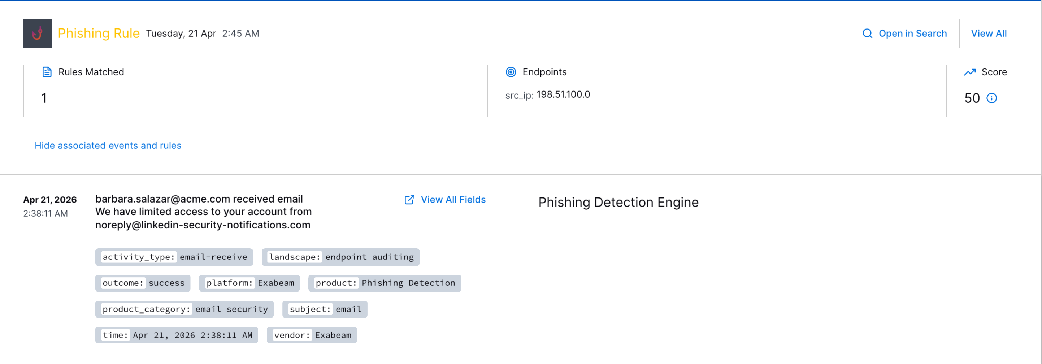Click the src_ip field label
This screenshot has width=1042, height=364.
tap(520, 95)
